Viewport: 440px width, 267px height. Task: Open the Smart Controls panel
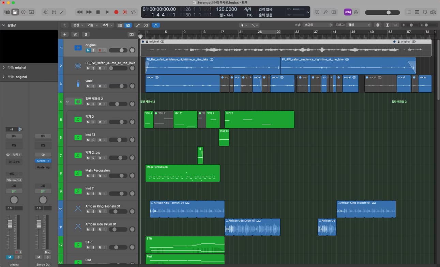tap(45, 12)
